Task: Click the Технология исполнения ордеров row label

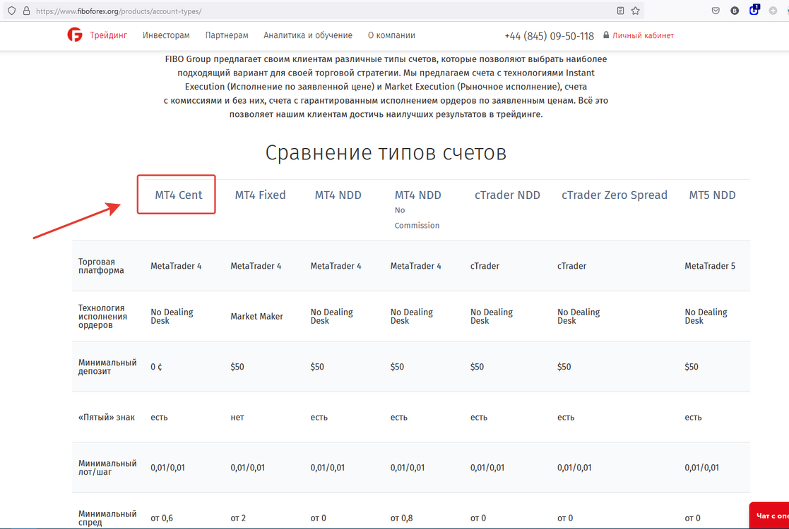Action: pyautogui.click(x=102, y=317)
